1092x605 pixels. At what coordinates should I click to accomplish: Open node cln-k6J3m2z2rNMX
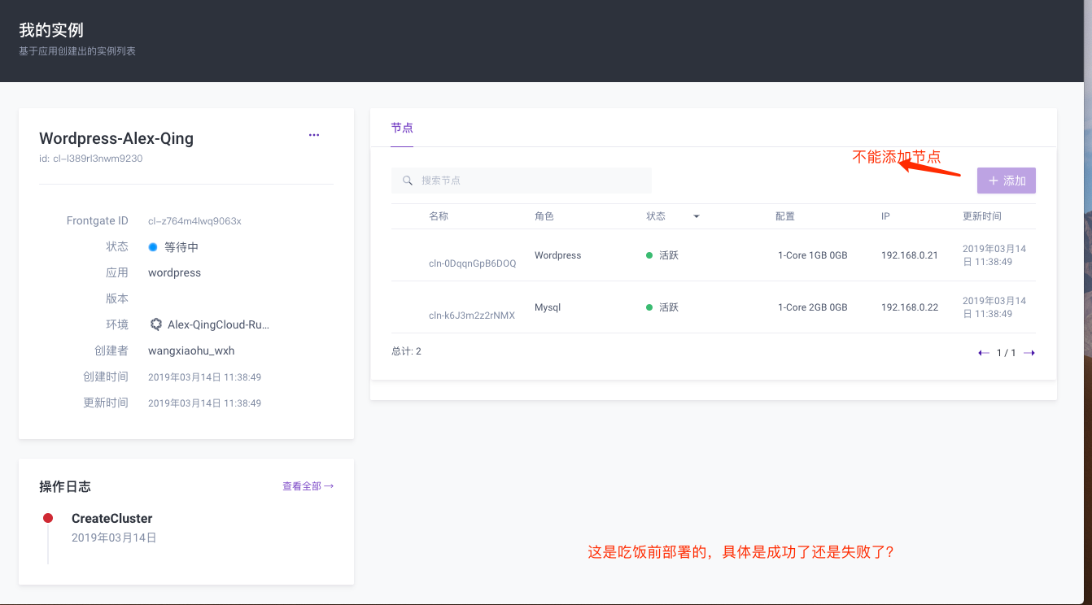click(x=472, y=316)
